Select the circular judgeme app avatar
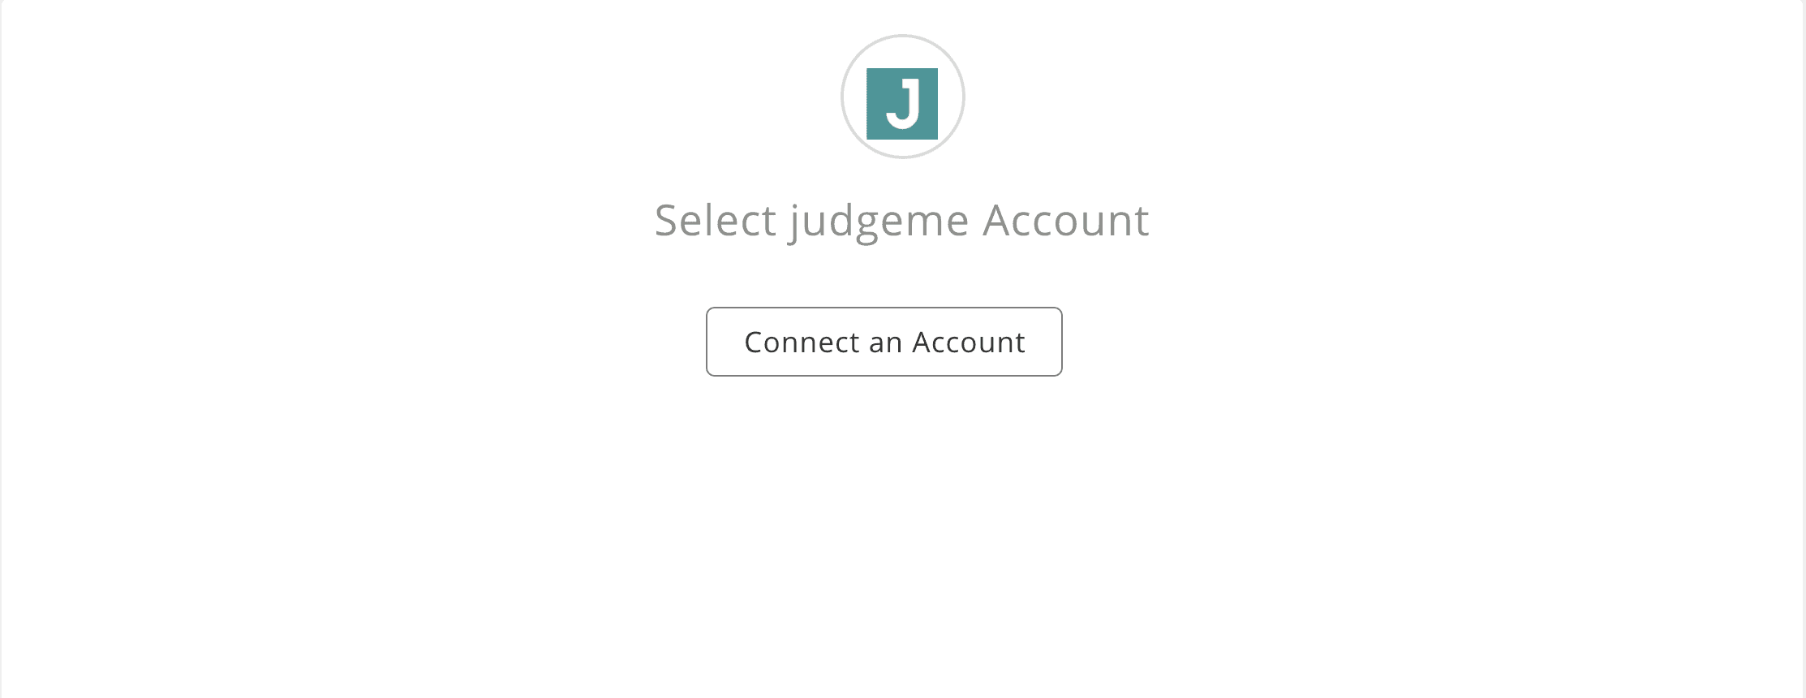The width and height of the screenshot is (1806, 698). (x=902, y=97)
